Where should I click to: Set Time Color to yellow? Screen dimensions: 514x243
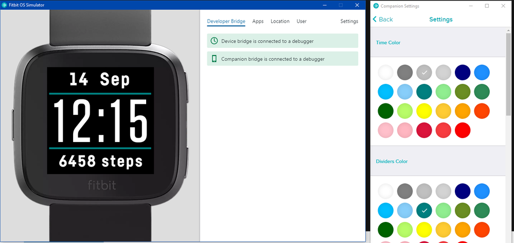tap(424, 111)
